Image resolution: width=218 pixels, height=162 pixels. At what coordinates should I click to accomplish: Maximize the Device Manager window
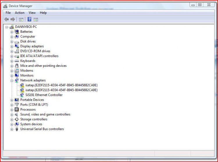[x=200, y=5]
